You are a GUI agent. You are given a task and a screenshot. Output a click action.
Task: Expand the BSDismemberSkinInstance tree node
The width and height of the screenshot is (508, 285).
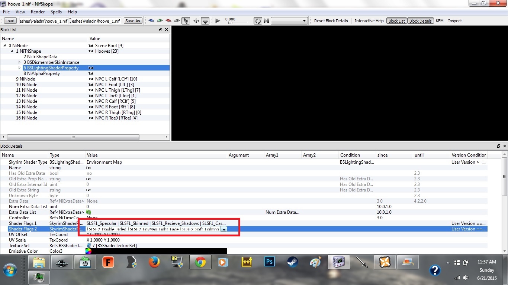[20, 62]
